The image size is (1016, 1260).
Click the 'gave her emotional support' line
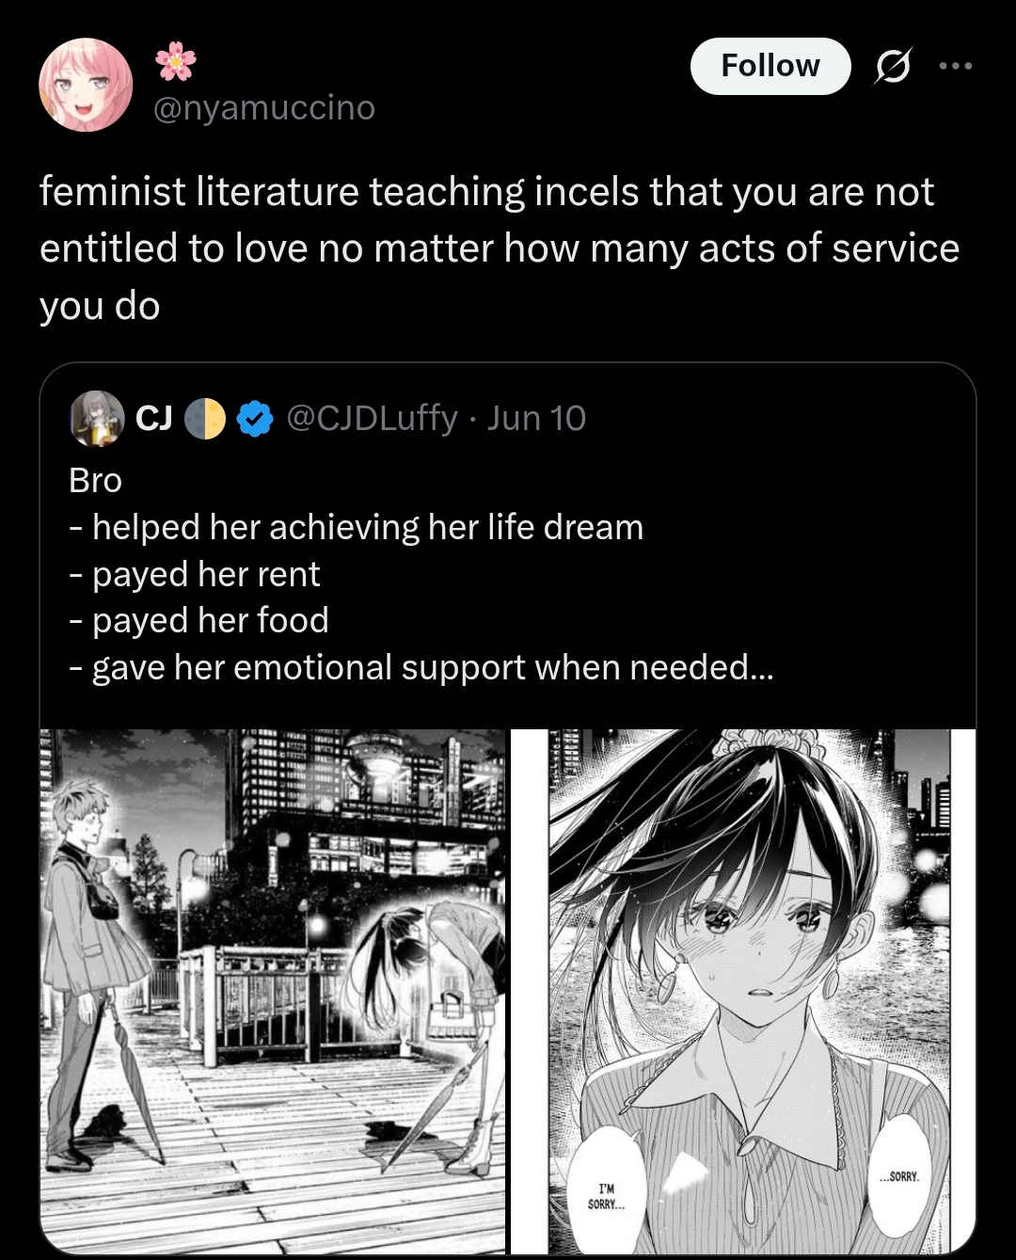(x=421, y=667)
